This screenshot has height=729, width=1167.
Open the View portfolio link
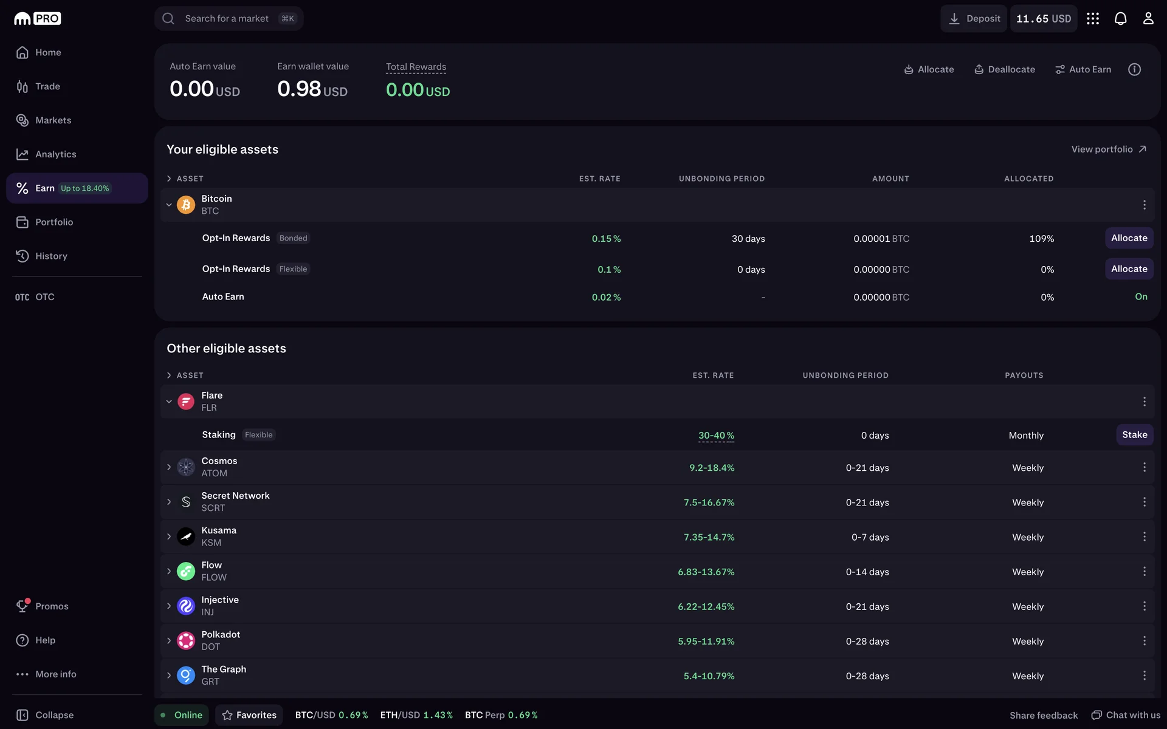tap(1108, 149)
